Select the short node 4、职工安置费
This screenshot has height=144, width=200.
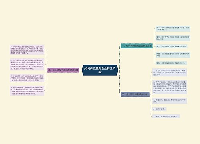point(159,109)
